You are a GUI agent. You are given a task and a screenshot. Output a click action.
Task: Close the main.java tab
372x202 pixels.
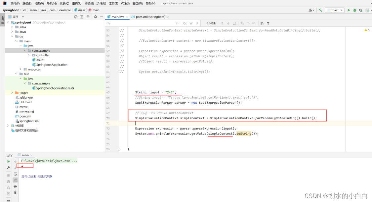coord(127,17)
